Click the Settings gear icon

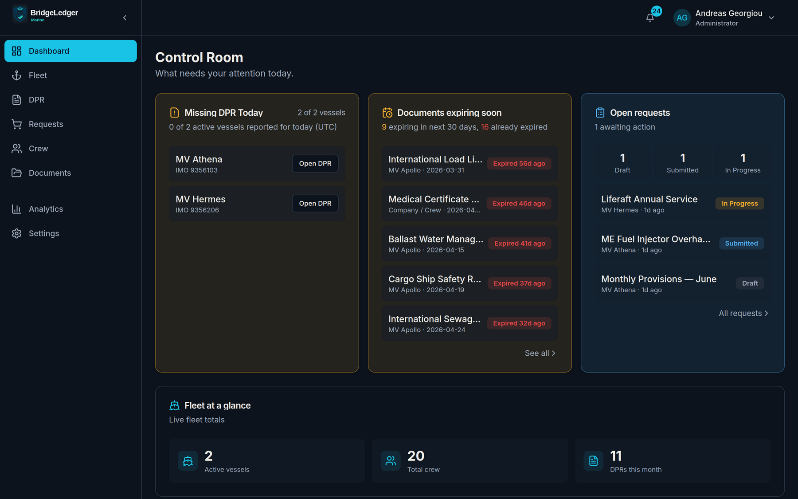16,233
